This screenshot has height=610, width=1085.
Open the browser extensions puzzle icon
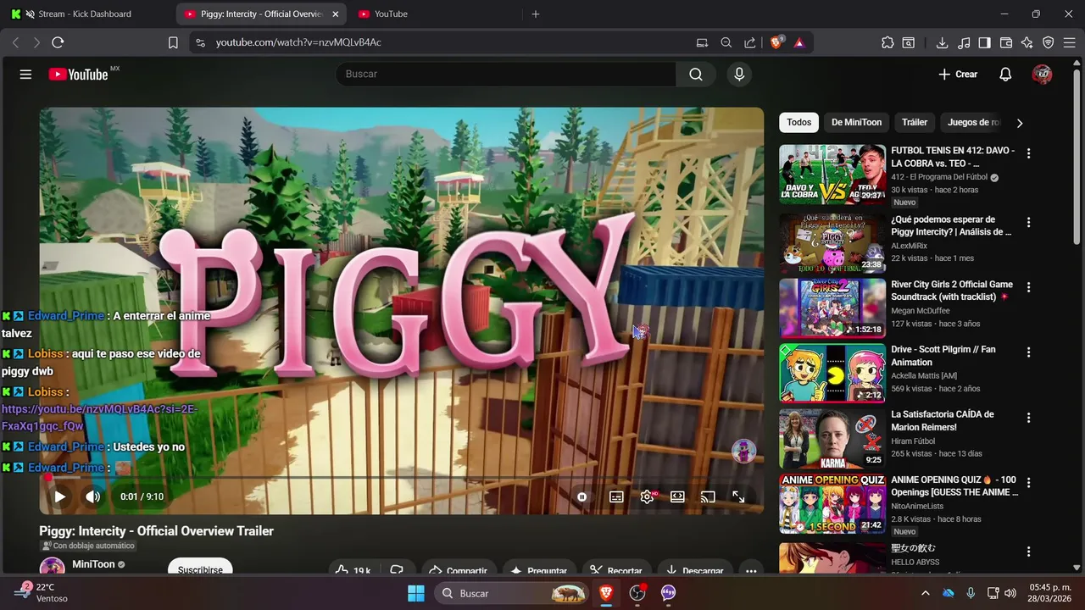click(887, 42)
